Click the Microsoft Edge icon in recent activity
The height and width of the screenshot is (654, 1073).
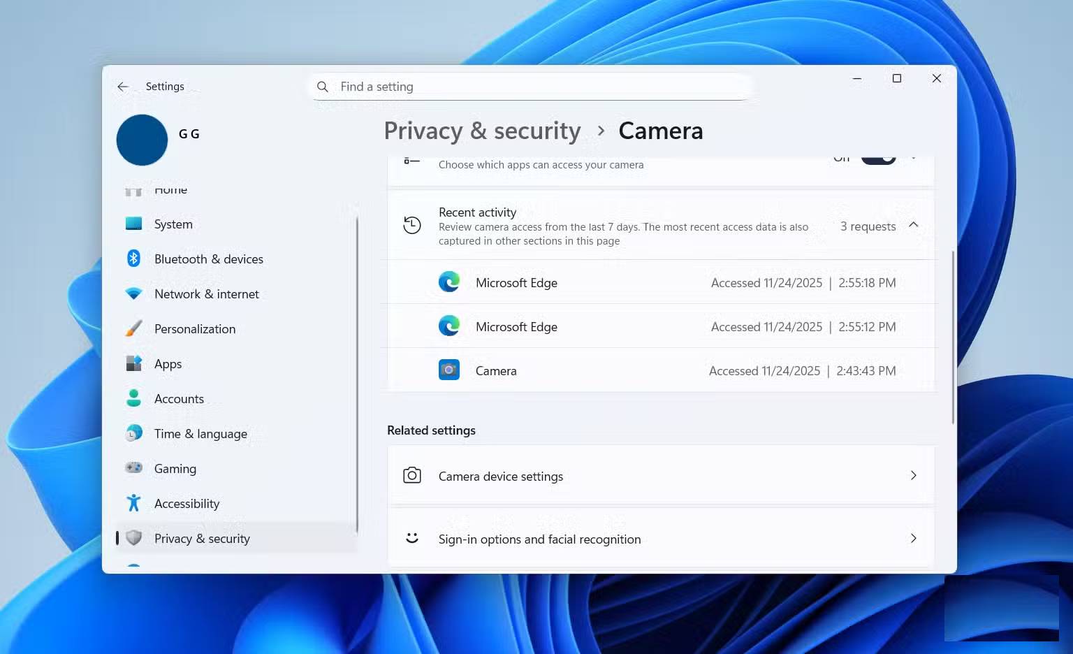449,282
